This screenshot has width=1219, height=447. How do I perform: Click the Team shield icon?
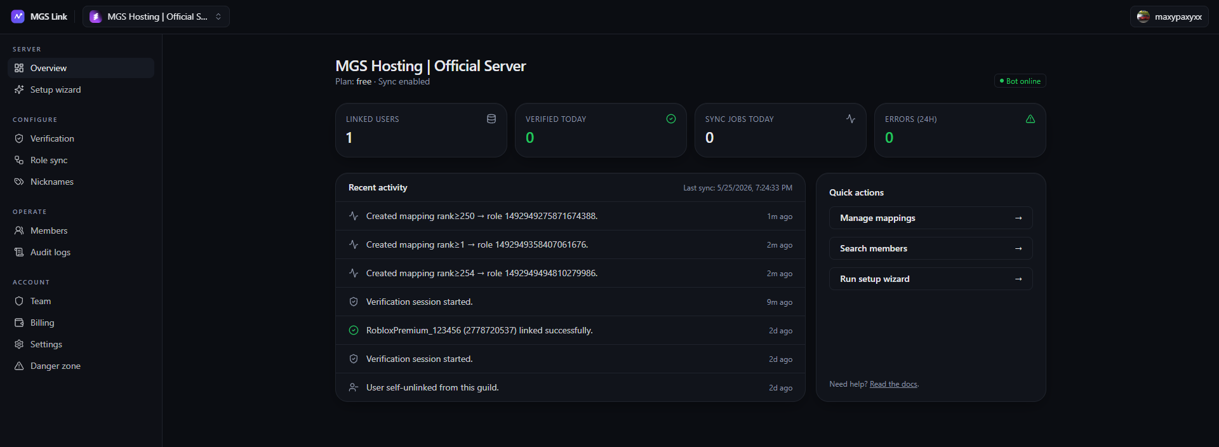tap(19, 301)
